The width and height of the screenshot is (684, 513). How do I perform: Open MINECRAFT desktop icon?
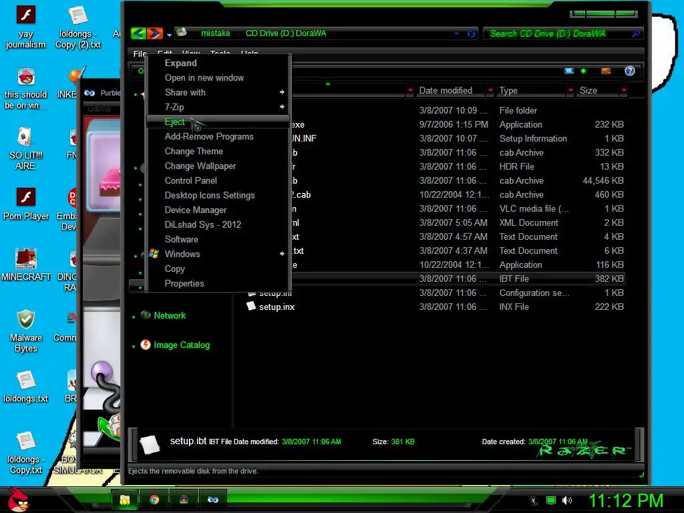point(26,265)
